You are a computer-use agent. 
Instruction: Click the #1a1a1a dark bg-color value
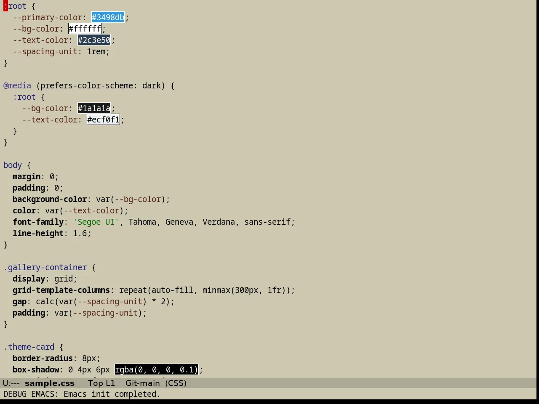coord(94,108)
